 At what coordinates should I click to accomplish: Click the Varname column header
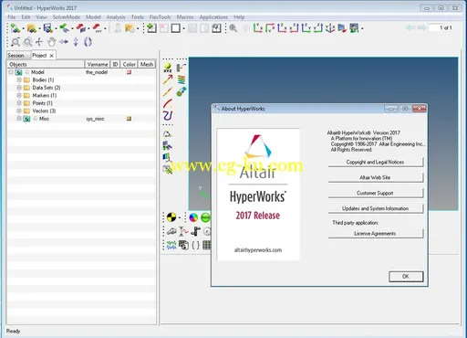pos(98,64)
